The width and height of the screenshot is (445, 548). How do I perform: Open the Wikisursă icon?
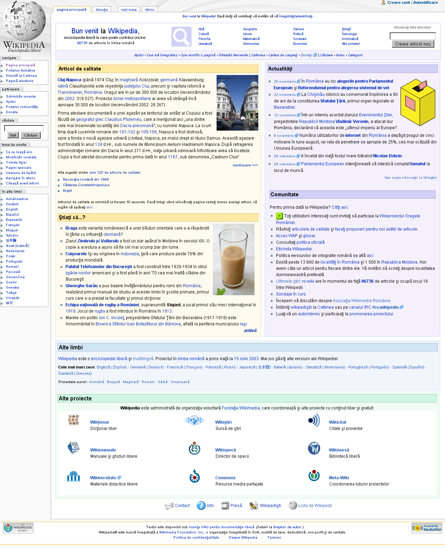coord(314,448)
